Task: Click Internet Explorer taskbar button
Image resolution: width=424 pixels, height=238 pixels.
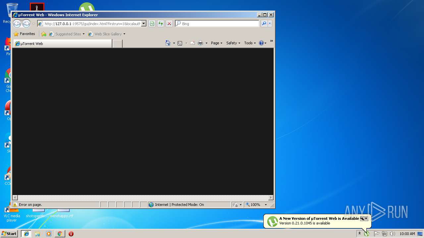Action: [x=26, y=234]
